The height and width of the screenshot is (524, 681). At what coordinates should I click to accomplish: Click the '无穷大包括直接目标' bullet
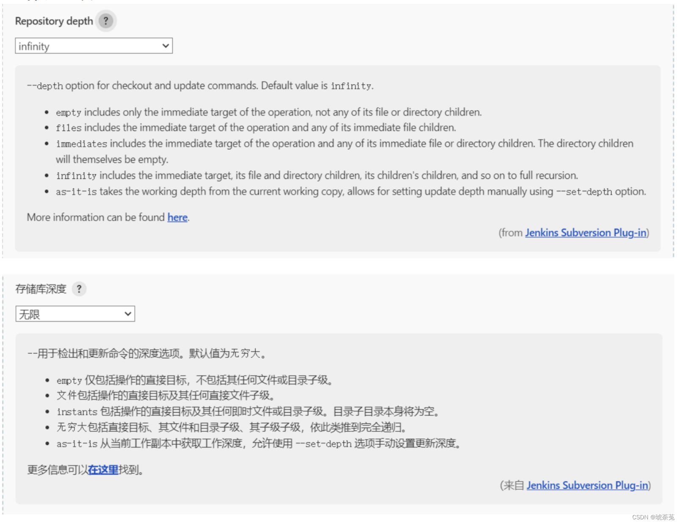(x=232, y=427)
